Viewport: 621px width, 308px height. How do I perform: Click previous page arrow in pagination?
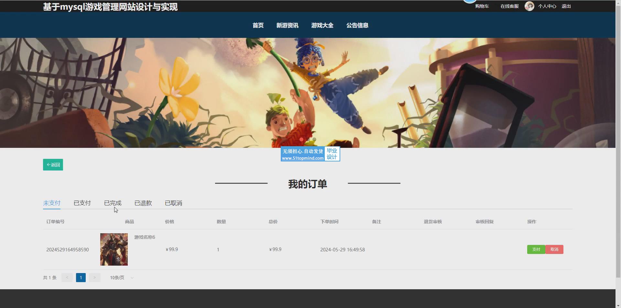click(x=67, y=278)
